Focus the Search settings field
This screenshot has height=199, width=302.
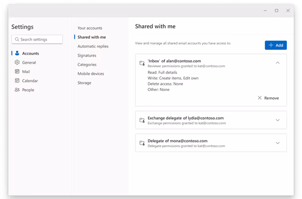click(37, 39)
